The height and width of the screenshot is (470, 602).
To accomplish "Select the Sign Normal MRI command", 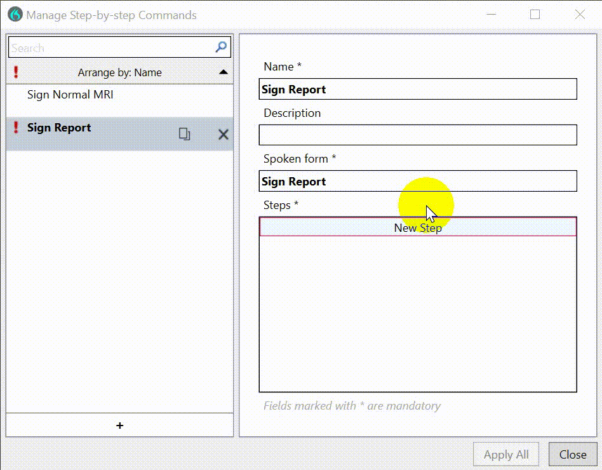I will click(x=70, y=95).
